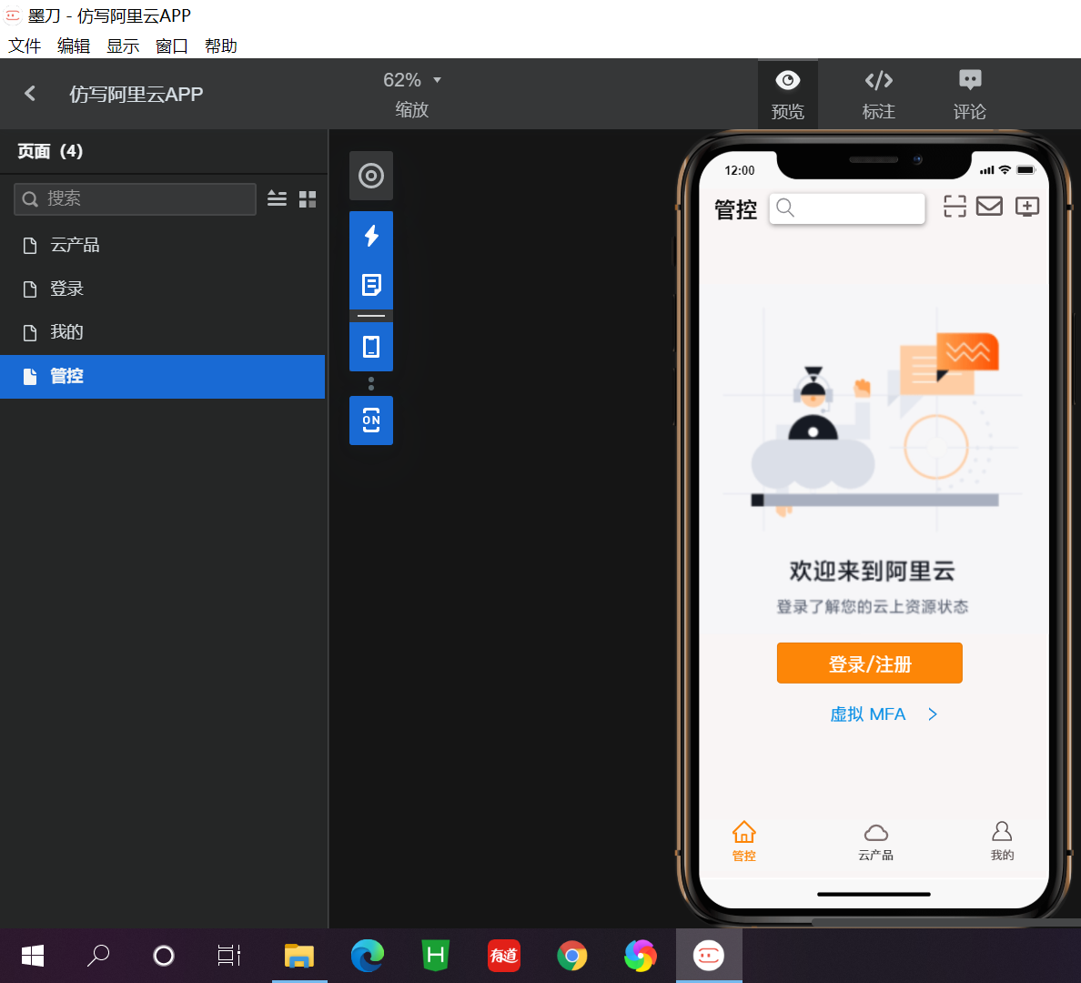Open the 编辑 menu
The width and height of the screenshot is (1081, 983).
(x=74, y=46)
